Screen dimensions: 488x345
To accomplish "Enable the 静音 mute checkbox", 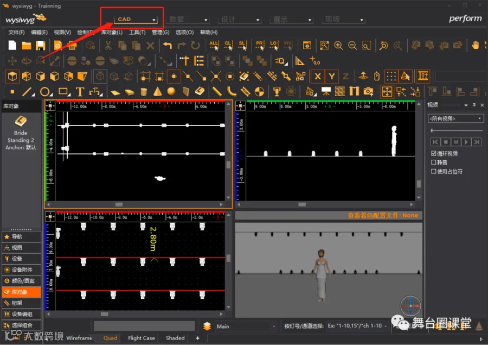I will click(x=434, y=162).
